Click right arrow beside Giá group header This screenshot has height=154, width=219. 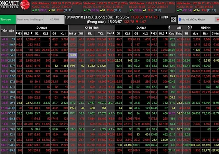click(x=189, y=27)
